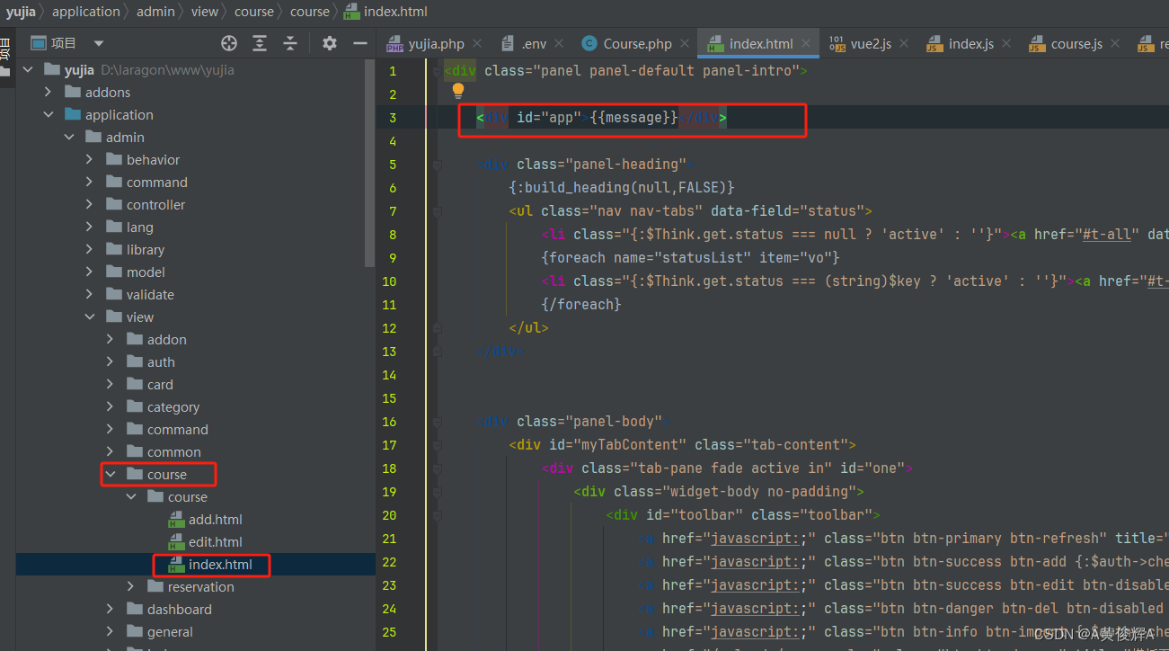Toggle code folding marker at line 1

tap(437, 70)
